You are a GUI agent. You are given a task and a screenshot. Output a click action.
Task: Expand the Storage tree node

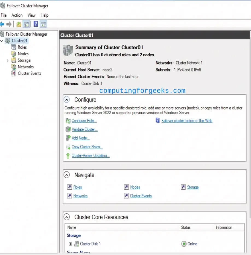click(7, 61)
